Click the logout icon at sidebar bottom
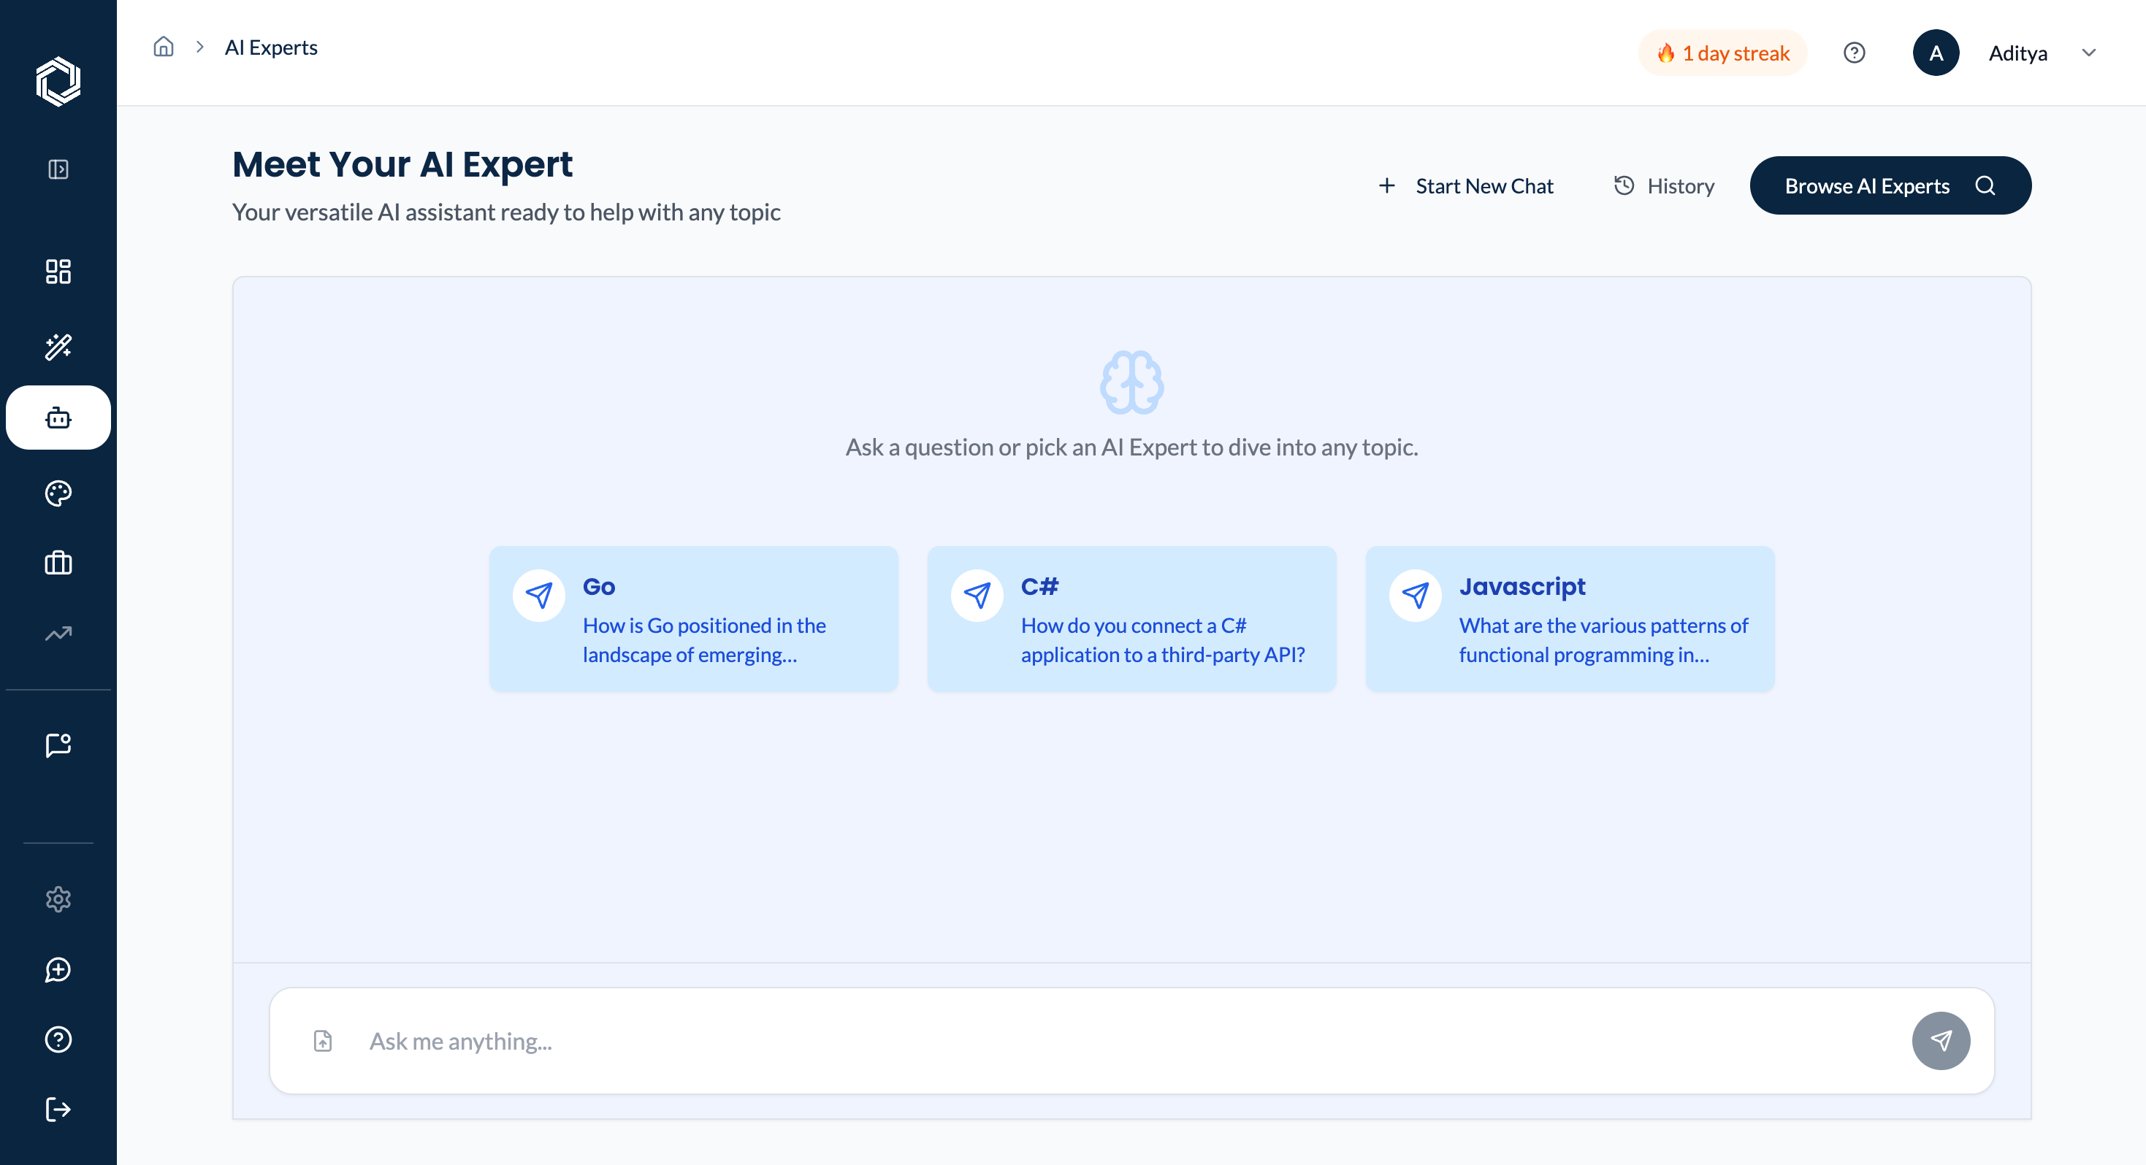Image resolution: width=2146 pixels, height=1165 pixels. [x=58, y=1110]
